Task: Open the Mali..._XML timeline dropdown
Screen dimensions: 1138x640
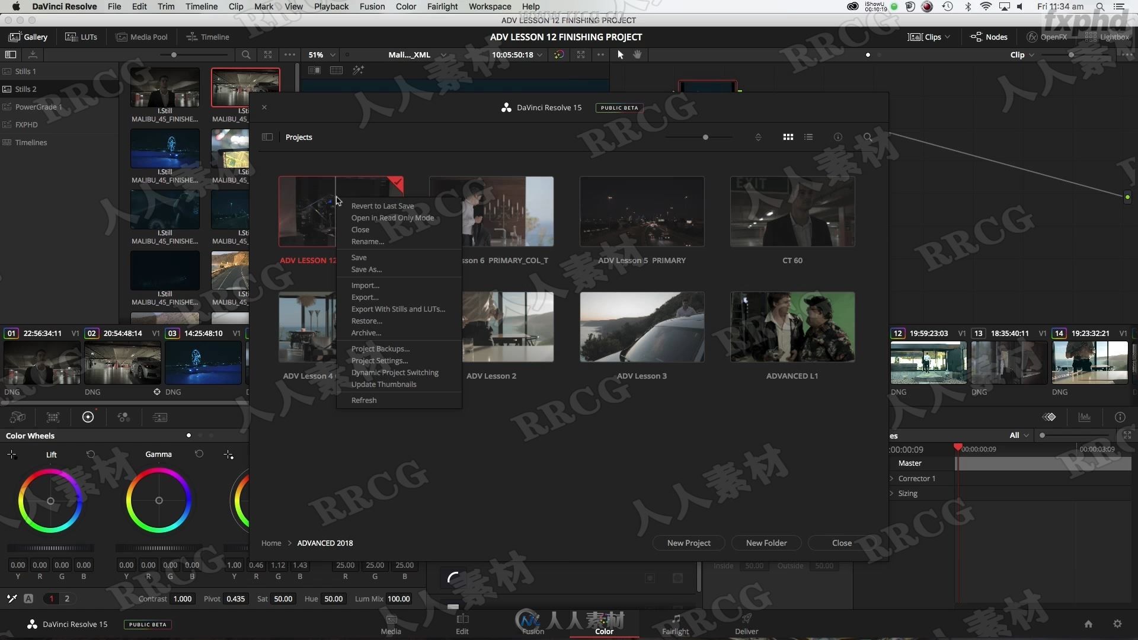Action: (417, 55)
